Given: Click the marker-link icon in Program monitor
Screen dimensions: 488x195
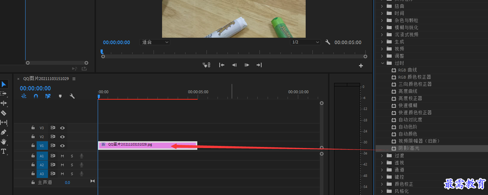Looking at the screenshot, I should point(207,65).
